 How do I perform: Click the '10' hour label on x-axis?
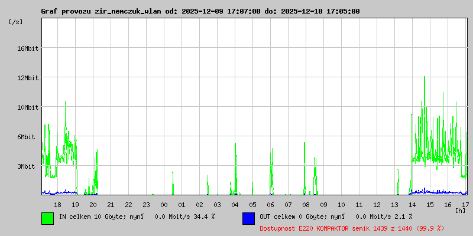(341, 205)
